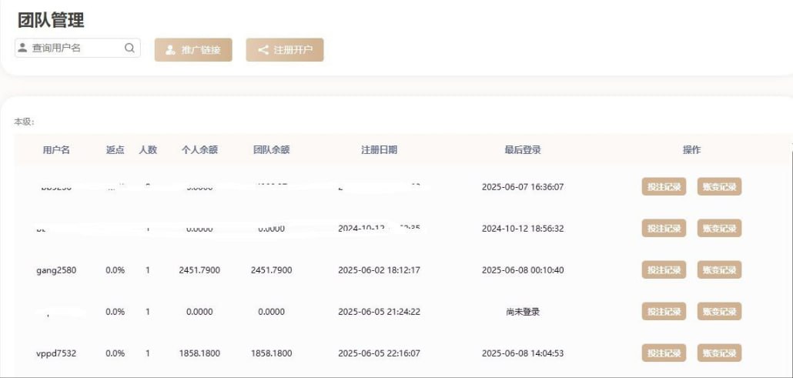793x378 pixels.
Task: Open 账变记录 for the 尚未登录 user row
Action: (x=719, y=312)
